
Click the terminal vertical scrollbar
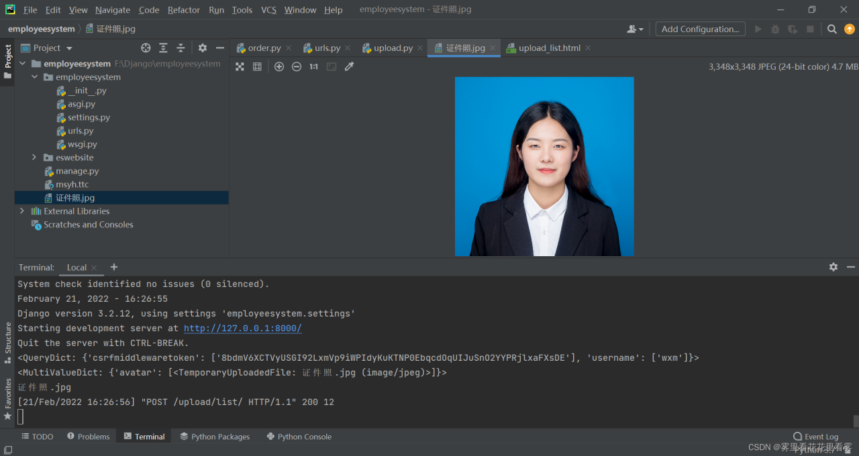(x=856, y=420)
